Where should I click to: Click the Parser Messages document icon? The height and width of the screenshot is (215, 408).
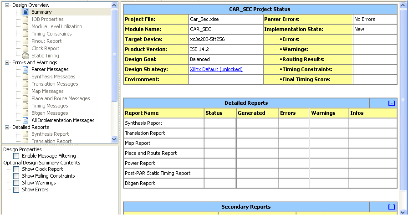coord(25,70)
